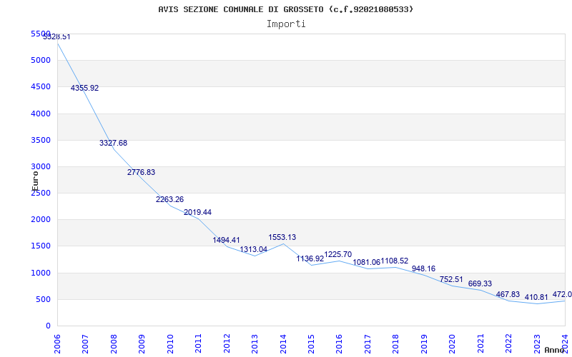Viewport: 572px width, 357px height.
Task: Select the 2021 year label
Action: (x=480, y=344)
